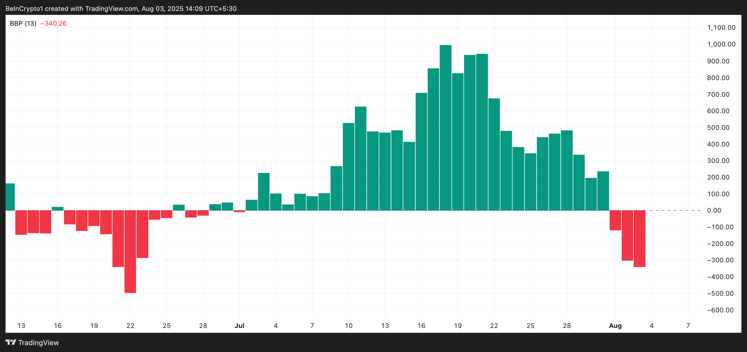The width and height of the screenshot is (747, 352).
Task: Click the date label 4 in August
Action: coord(652,326)
